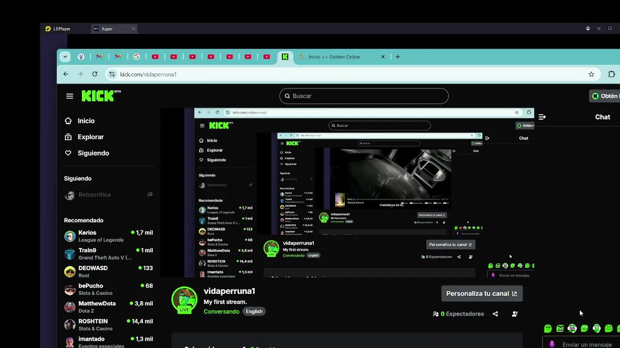620x348 pixels.
Task: Close the Xuper tab in LDPlayer
Action: (x=133, y=29)
